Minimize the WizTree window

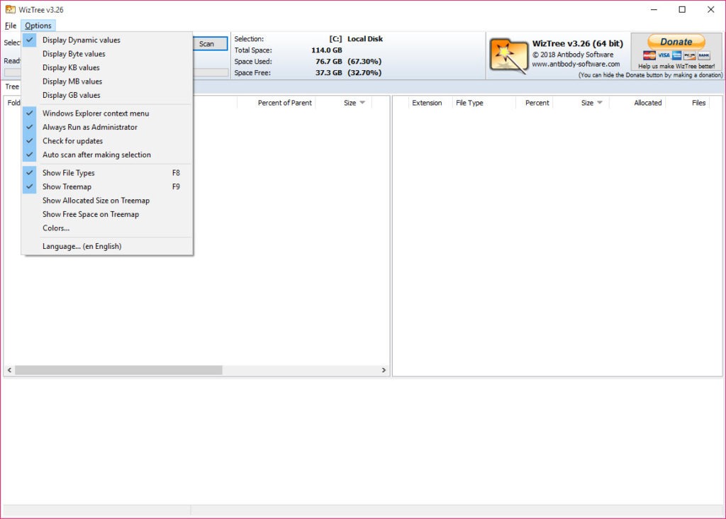click(x=654, y=9)
